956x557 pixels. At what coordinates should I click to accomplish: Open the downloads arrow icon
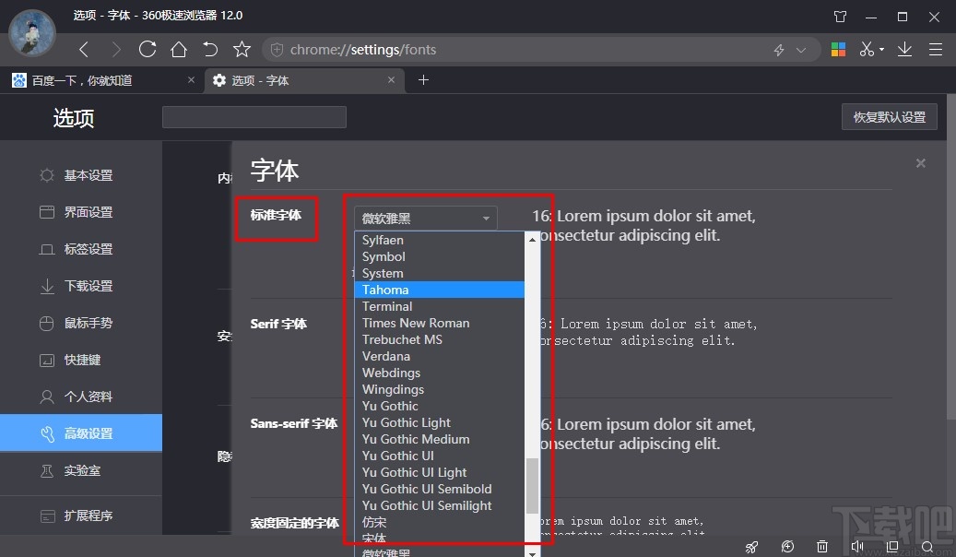[x=904, y=50]
